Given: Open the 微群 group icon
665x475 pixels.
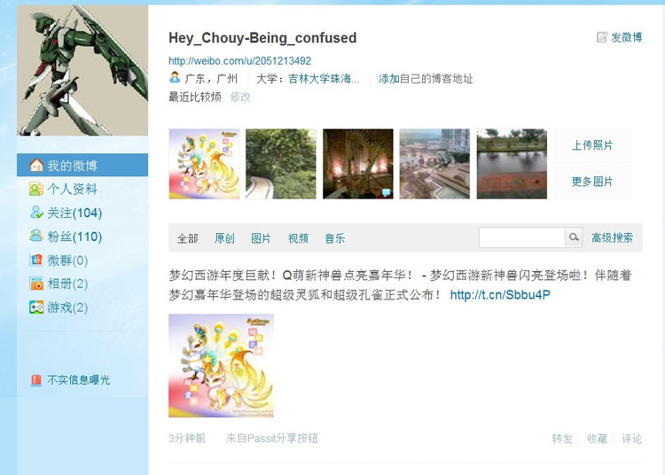Looking at the screenshot, I should 36,260.
